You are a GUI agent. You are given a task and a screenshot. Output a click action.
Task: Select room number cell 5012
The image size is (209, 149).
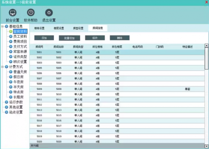click(39, 105)
